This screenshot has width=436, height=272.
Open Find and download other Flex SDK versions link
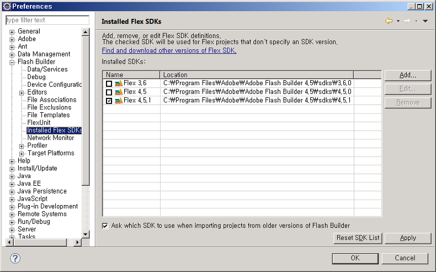tap(169, 50)
